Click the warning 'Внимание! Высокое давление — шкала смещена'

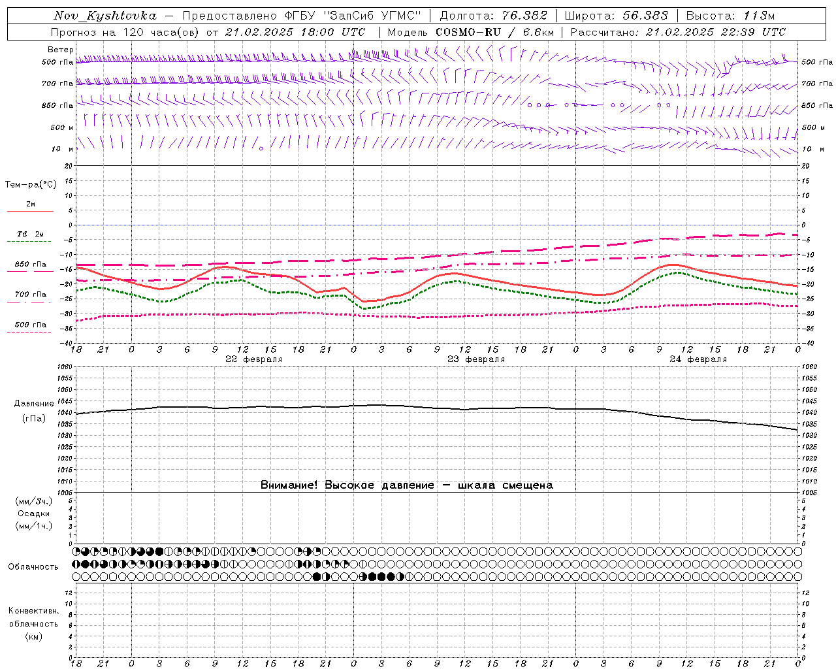[407, 485]
